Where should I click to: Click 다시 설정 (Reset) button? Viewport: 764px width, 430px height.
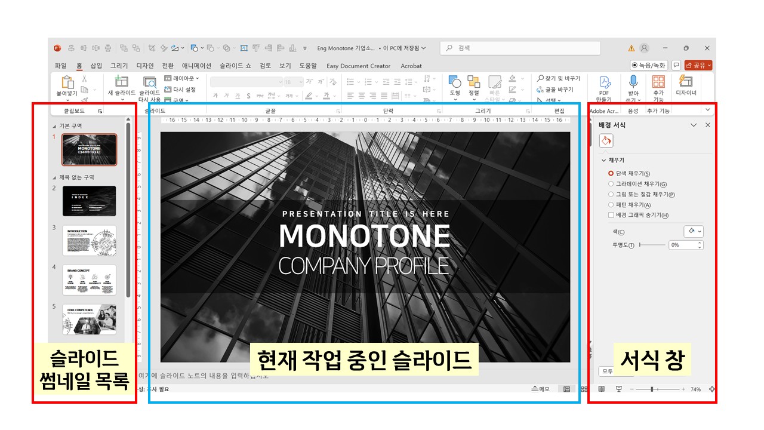(x=180, y=90)
